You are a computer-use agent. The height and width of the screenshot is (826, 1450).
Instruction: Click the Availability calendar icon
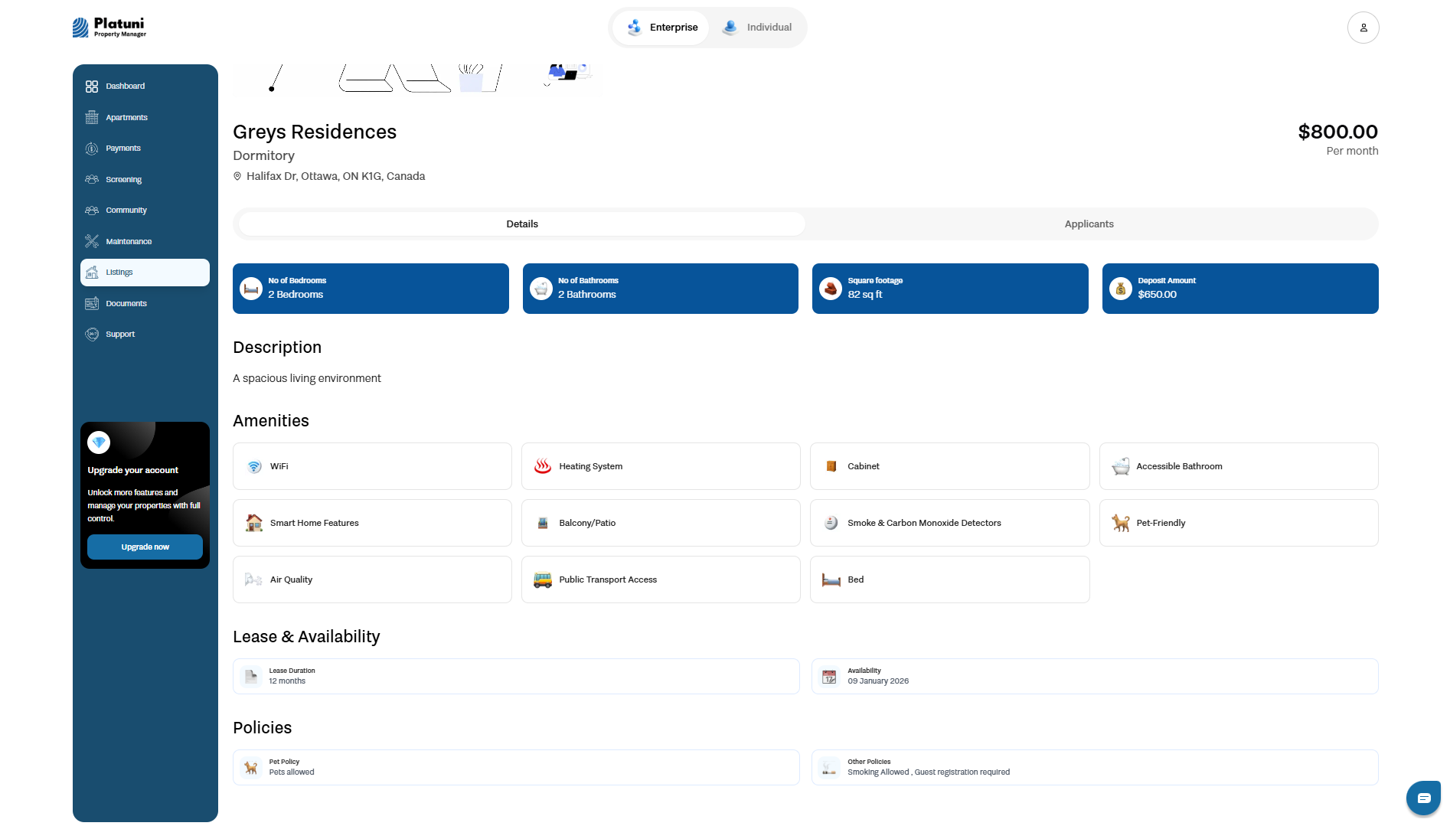pos(830,677)
